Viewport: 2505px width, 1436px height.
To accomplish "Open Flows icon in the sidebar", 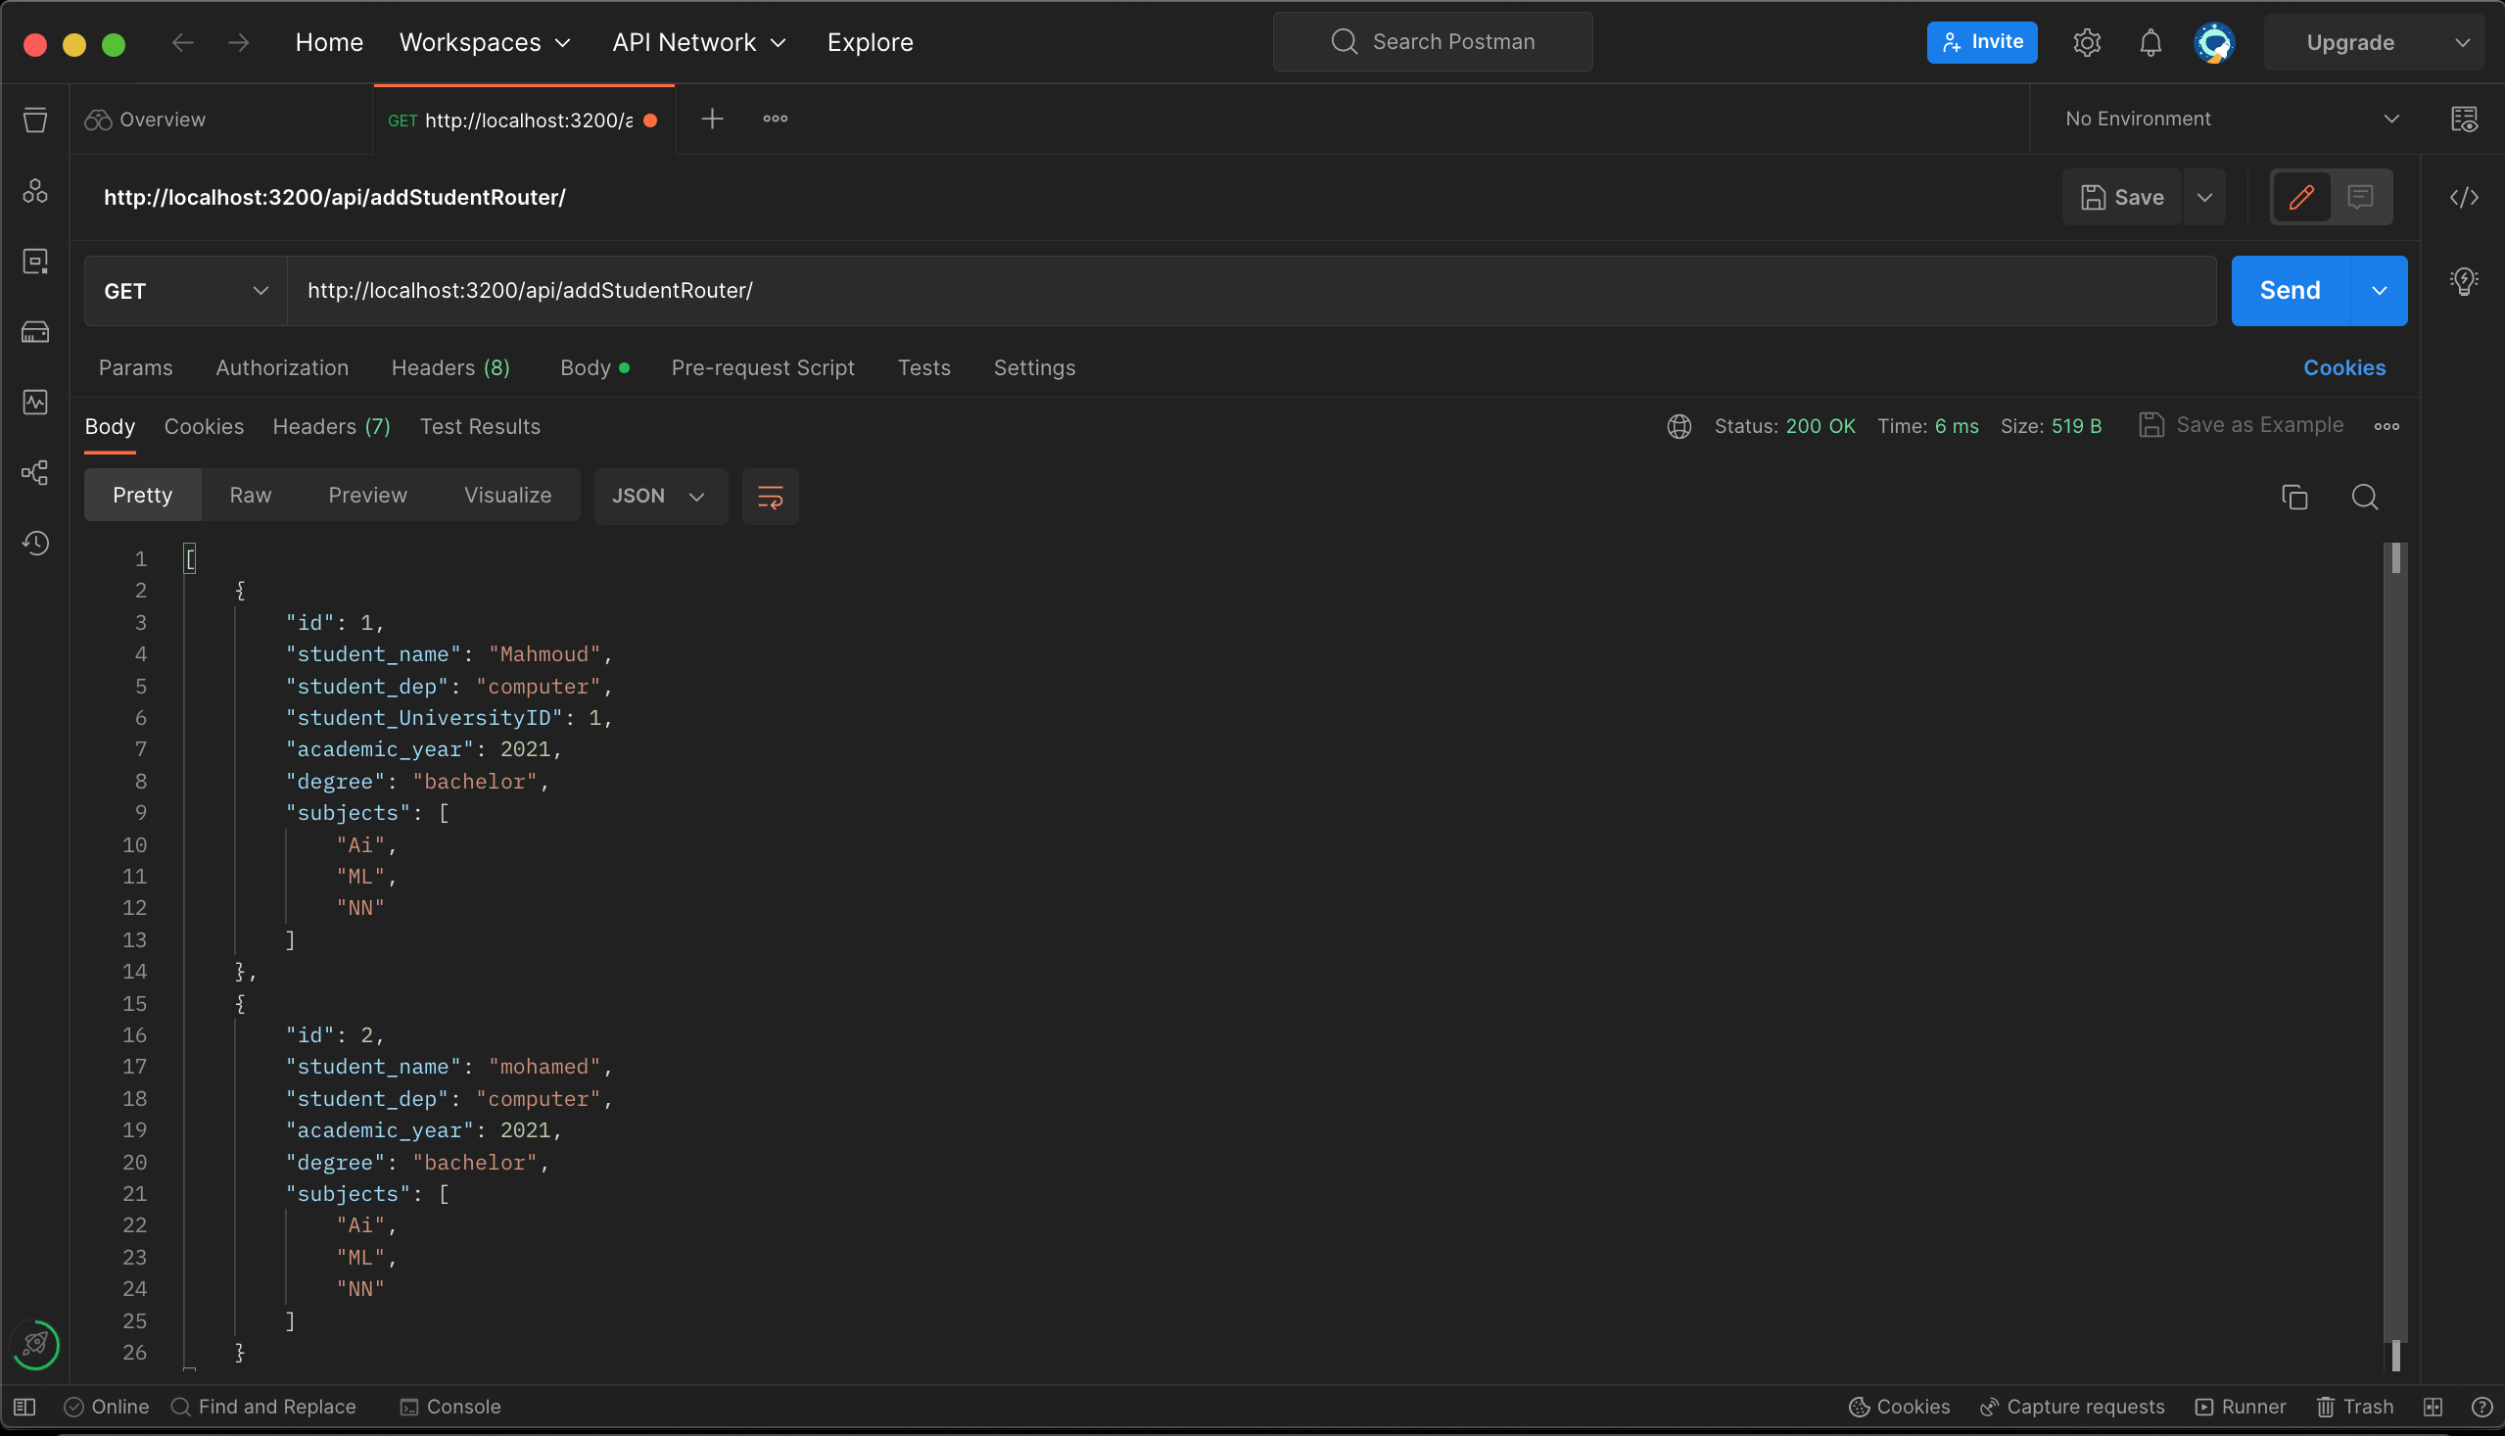I will tap(35, 472).
